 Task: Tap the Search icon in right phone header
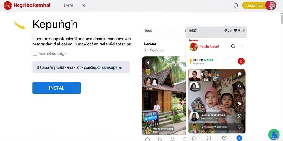[233, 46]
